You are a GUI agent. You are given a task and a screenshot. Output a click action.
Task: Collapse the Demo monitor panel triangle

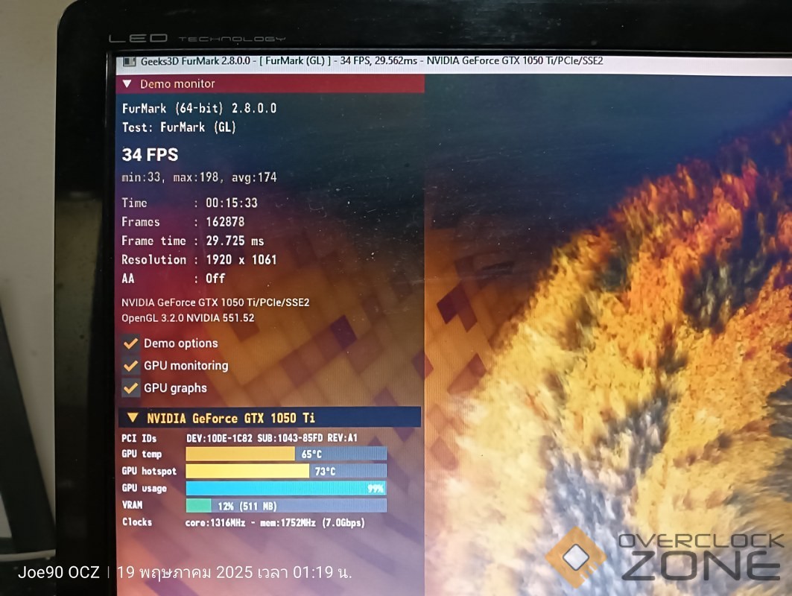(x=127, y=84)
